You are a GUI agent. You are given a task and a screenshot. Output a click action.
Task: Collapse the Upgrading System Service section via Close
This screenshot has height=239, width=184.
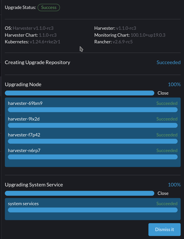click(x=163, y=193)
